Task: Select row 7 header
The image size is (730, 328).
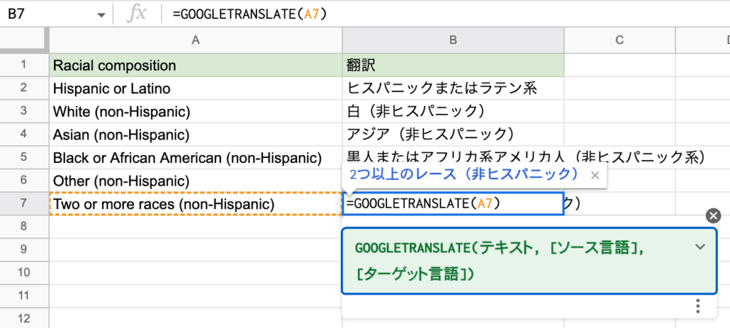Action: click(24, 204)
